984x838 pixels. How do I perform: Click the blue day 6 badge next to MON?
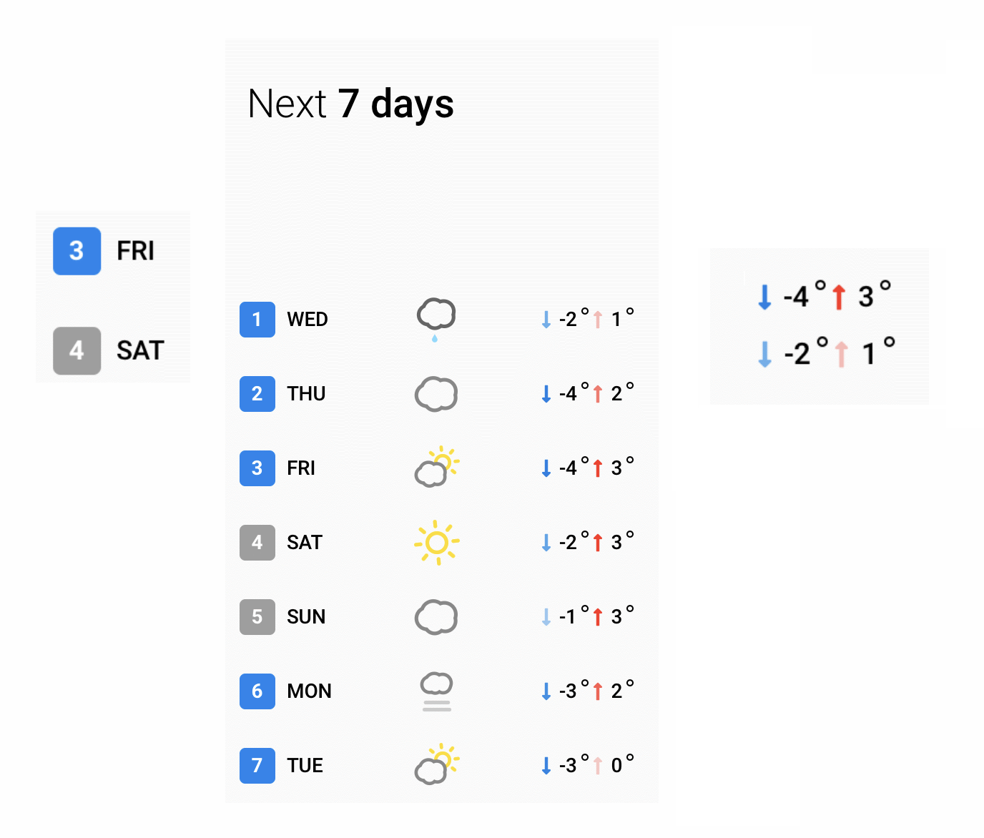click(x=257, y=691)
